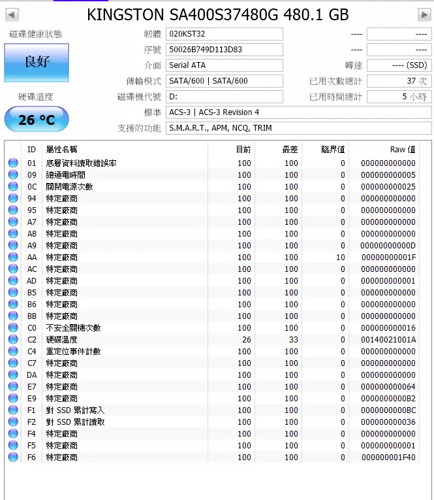Select the drive letter D: field
The height and width of the screenshot is (500, 434).
[224, 96]
